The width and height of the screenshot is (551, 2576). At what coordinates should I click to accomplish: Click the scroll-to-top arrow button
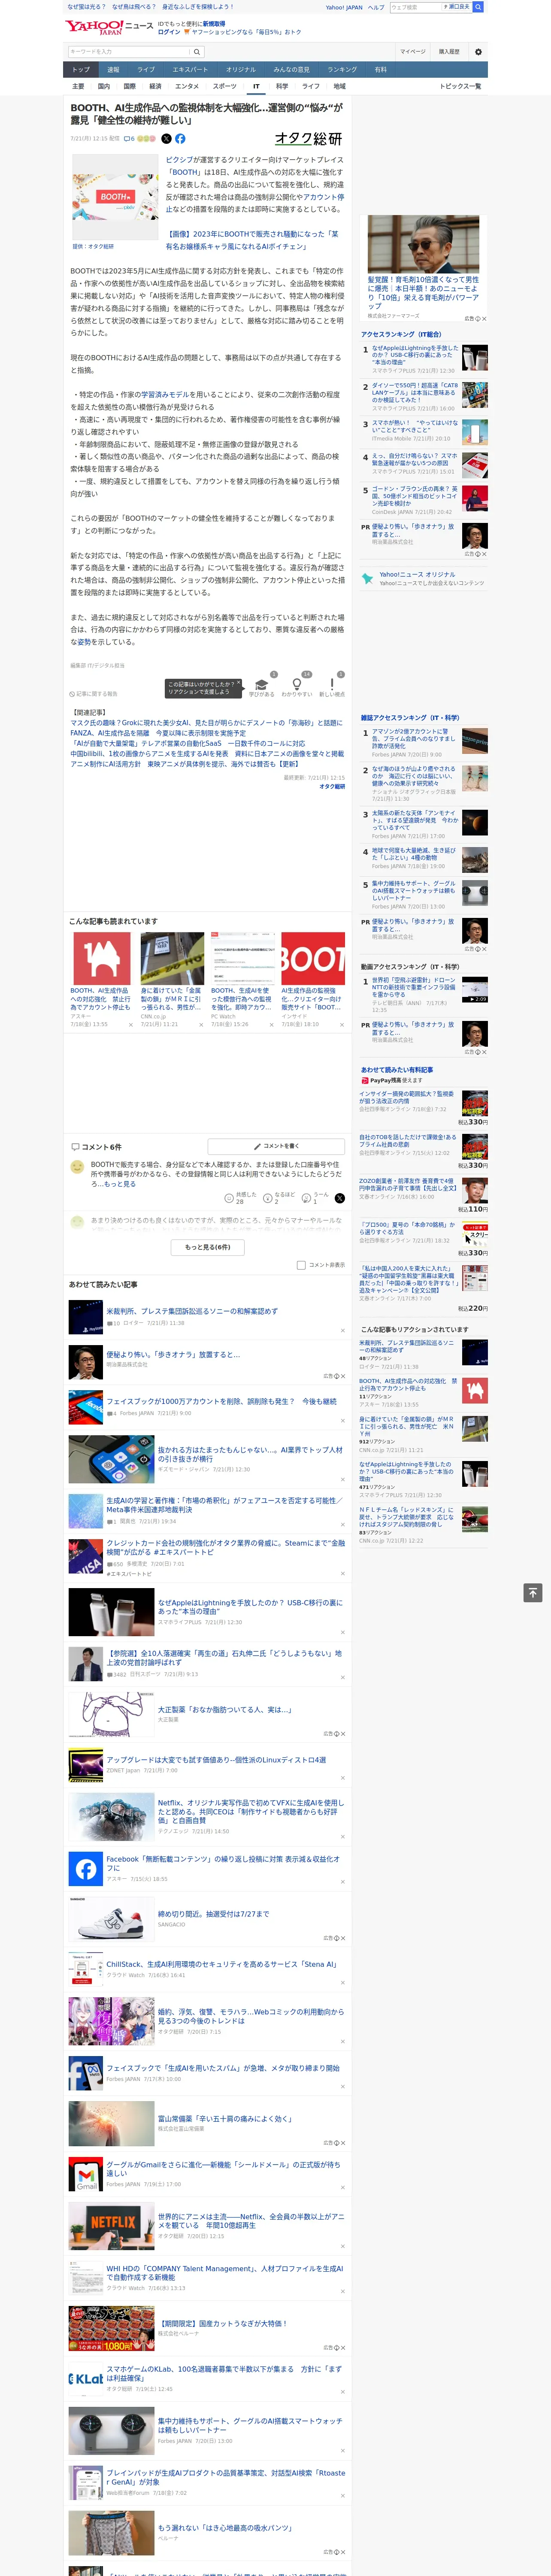pos(533,1593)
